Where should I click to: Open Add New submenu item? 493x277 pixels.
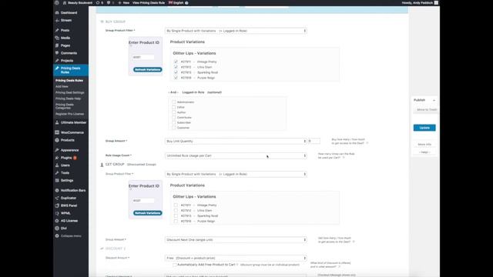pyautogui.click(x=62, y=86)
